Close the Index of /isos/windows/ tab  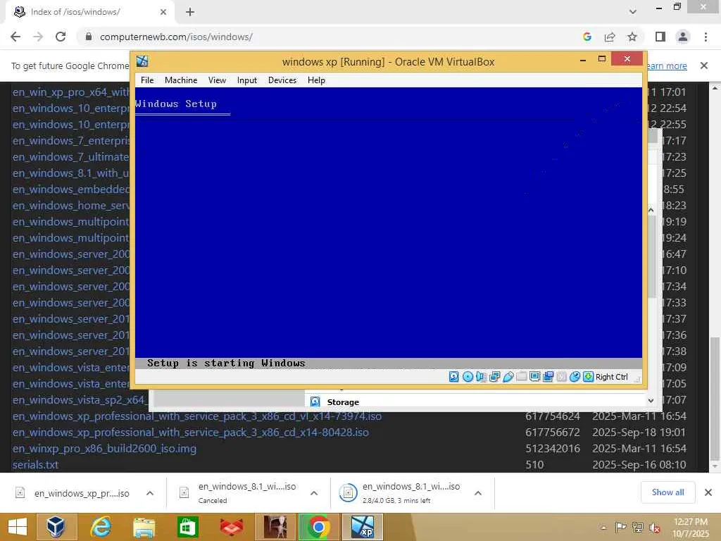(163, 12)
